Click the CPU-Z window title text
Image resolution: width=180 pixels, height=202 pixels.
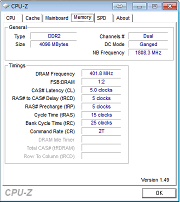pyautogui.click(x=19, y=6)
